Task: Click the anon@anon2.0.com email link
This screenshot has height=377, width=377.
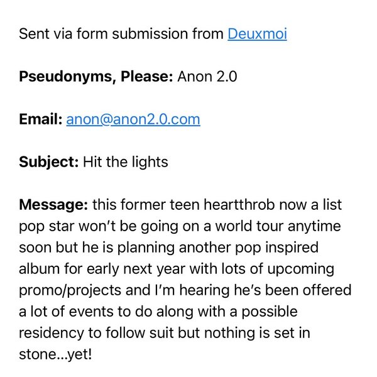Action: pos(133,119)
